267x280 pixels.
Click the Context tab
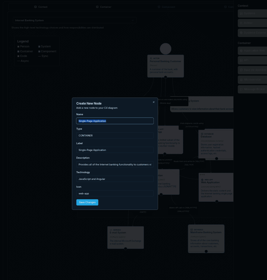(x=41, y=7)
